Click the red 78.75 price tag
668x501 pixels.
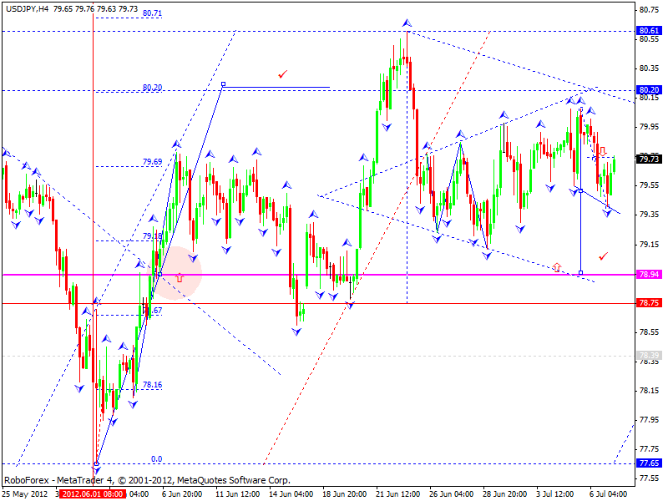pos(649,303)
